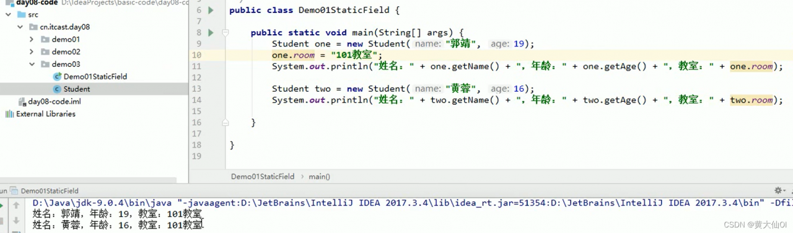Select Student class in project tree

pos(71,89)
